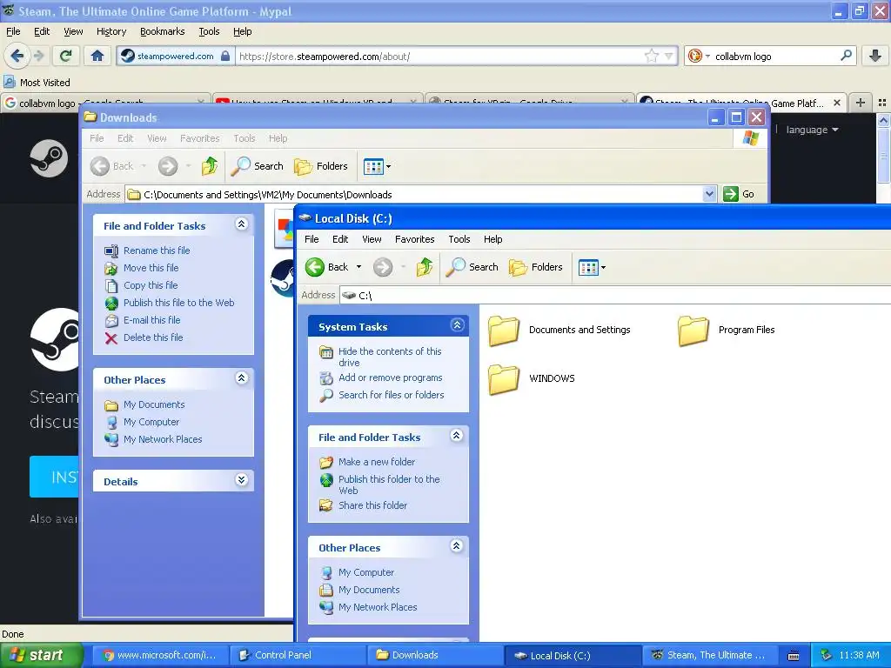Expand the Details panel in Downloads

click(x=242, y=480)
